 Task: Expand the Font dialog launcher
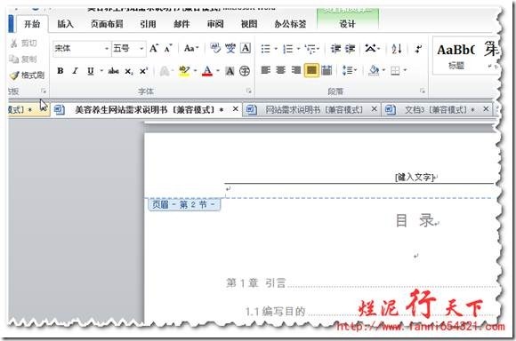pos(249,91)
